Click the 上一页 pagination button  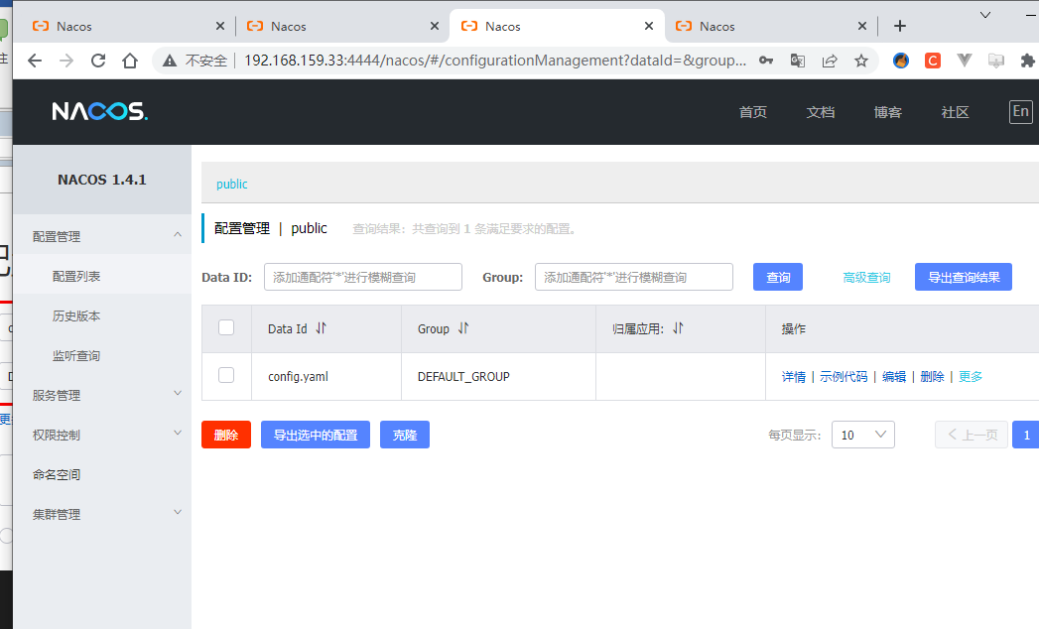coord(972,435)
